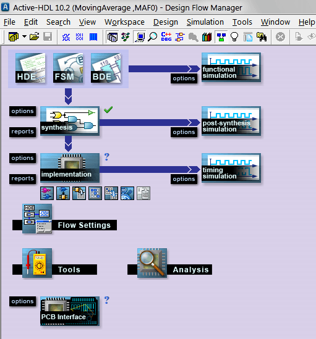Click the green nodes structure toolbar icon
Image resolution: width=316 pixels, height=339 pixels.
(x=126, y=37)
